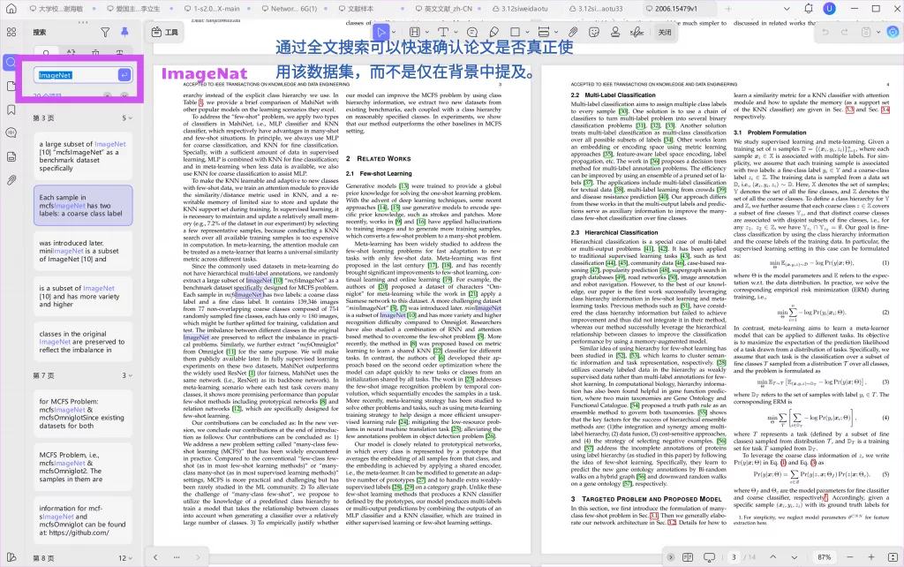
Task: Open the 工具 tools menu
Action: click(x=165, y=32)
